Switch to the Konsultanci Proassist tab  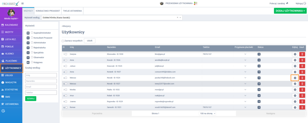[48, 11]
